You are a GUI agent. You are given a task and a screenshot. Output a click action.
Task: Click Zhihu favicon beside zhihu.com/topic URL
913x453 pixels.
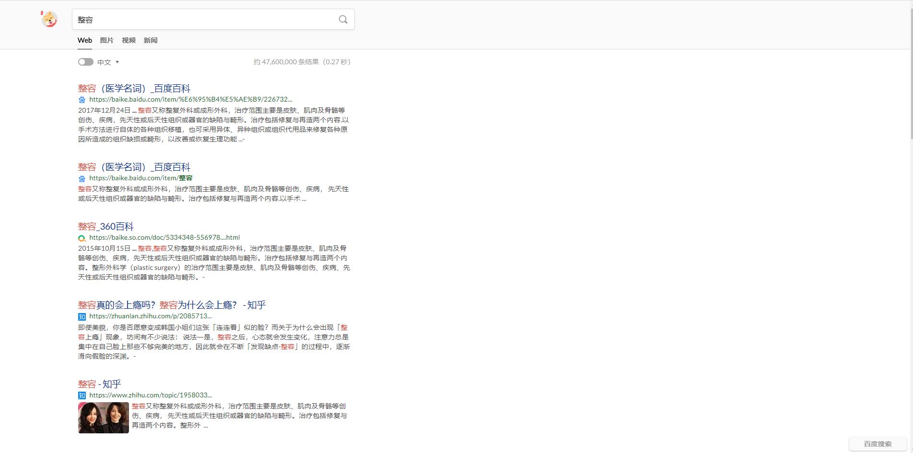(82, 395)
